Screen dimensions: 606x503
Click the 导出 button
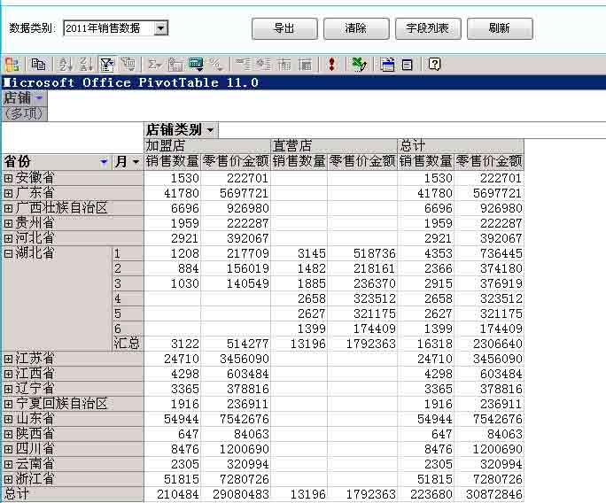click(x=284, y=28)
